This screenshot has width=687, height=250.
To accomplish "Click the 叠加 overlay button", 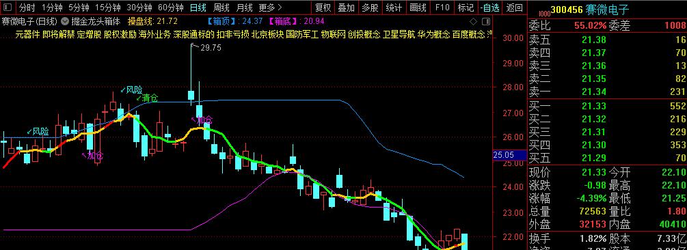I will click(x=347, y=8).
